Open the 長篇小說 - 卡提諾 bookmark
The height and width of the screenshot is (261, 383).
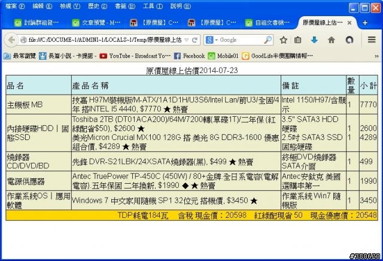66,56
